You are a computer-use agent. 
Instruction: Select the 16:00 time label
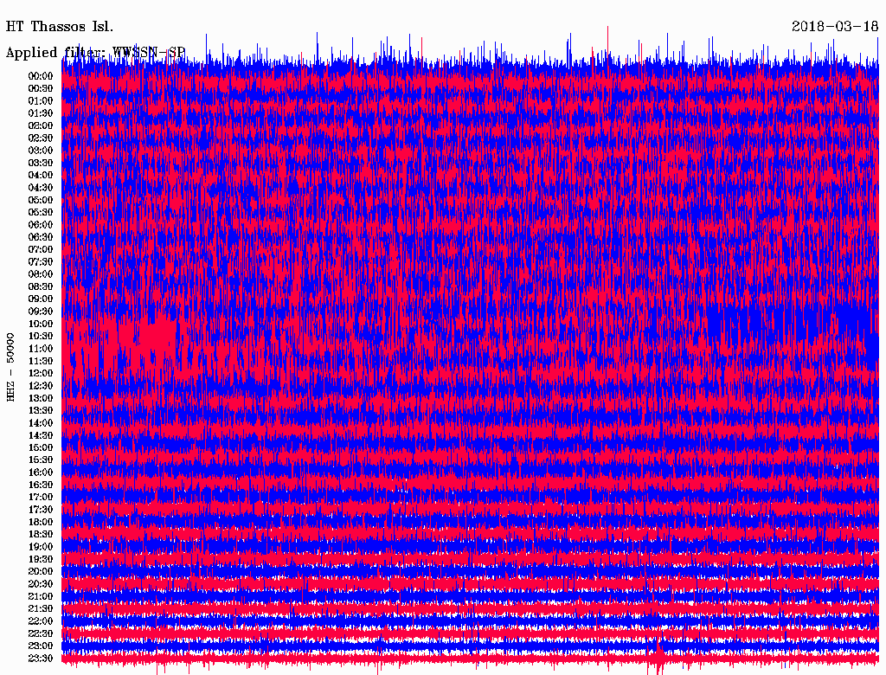(41, 472)
